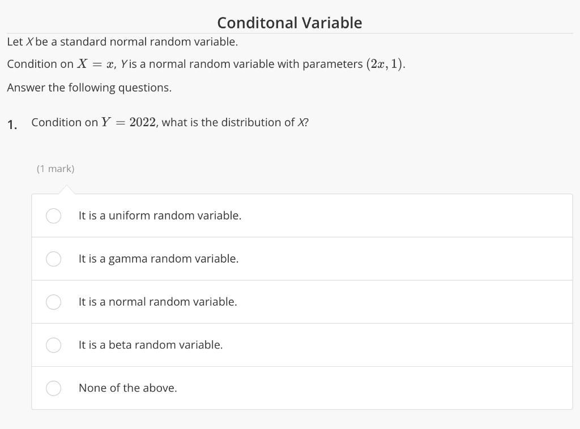Click the 'Let X be a standard normal' sentence

[x=122, y=42]
